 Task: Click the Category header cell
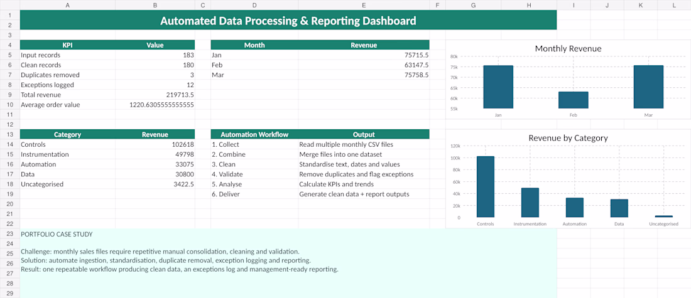67,135
